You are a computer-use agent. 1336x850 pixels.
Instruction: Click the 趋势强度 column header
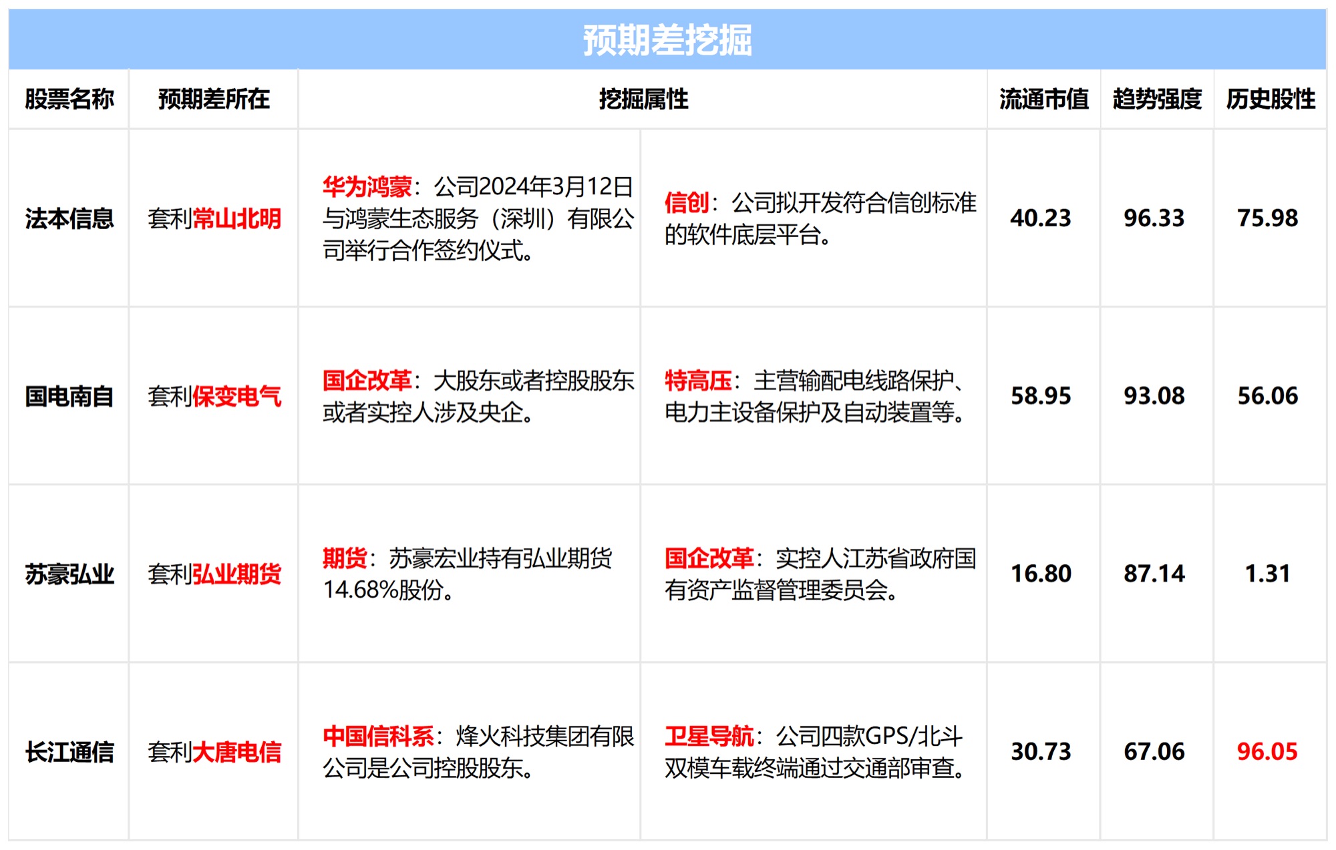pos(1157,99)
